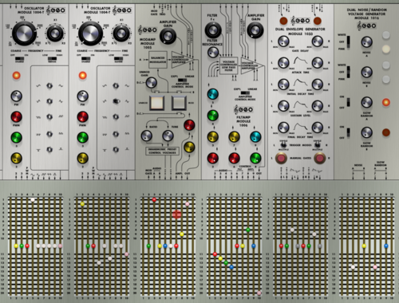Click the treble clef logo in the left Oscillator header
The image size is (399, 303).
(55, 10)
